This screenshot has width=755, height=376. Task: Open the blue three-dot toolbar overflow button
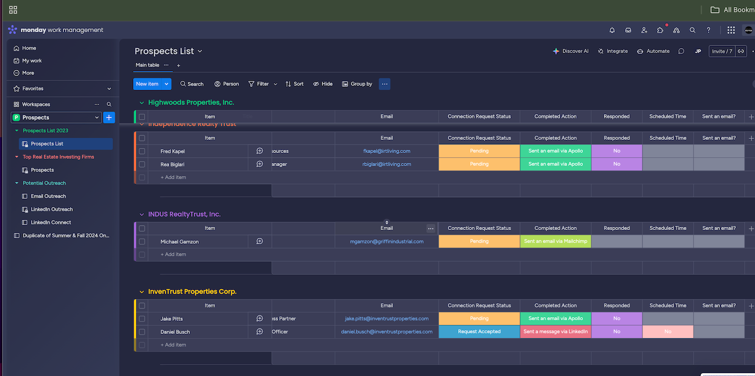click(x=385, y=84)
